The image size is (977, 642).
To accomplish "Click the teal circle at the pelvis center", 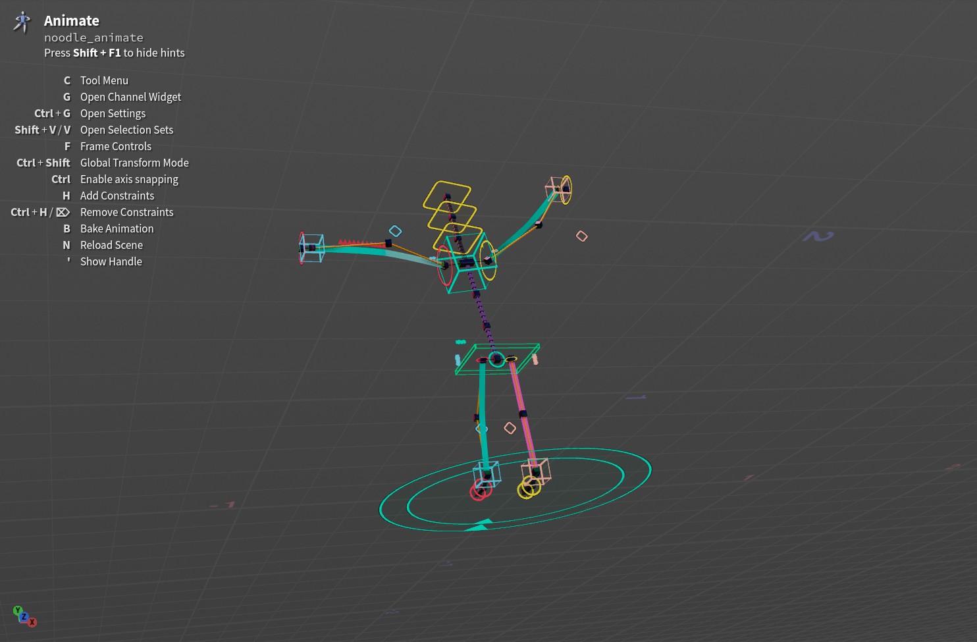I will [x=496, y=359].
